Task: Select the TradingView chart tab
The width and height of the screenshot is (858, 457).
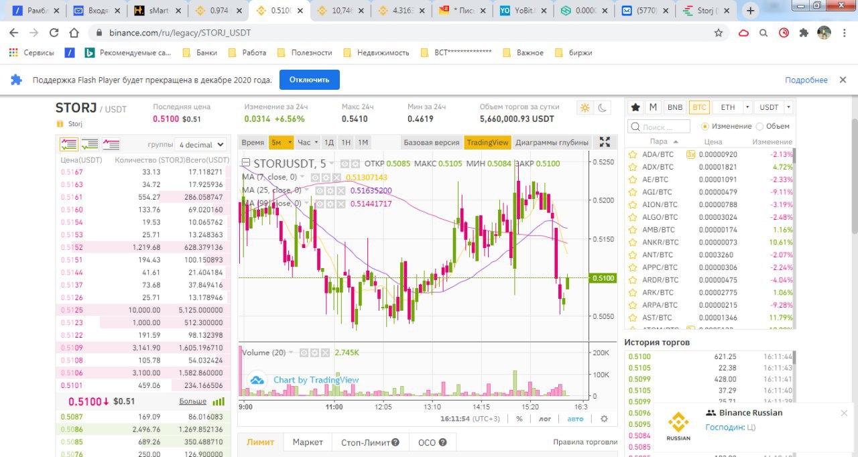Action: pyautogui.click(x=487, y=142)
